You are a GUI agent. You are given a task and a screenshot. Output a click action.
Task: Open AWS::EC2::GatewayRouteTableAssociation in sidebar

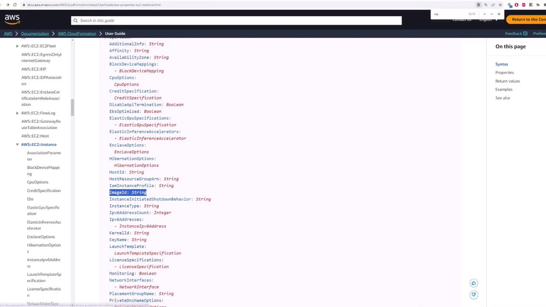pyautogui.click(x=41, y=125)
